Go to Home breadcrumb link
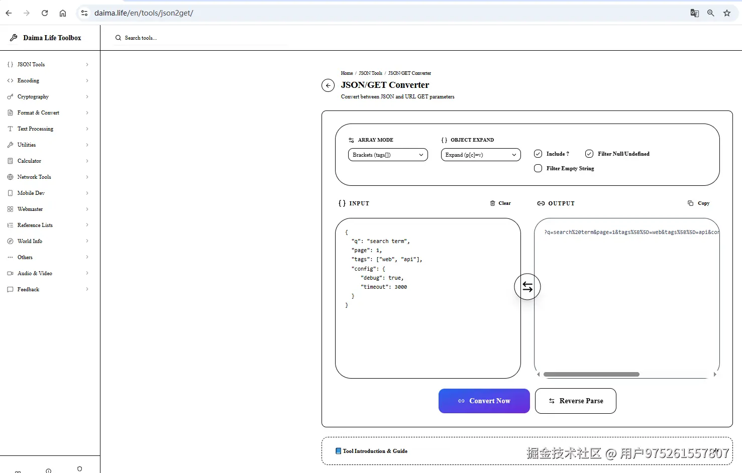 tap(347, 73)
